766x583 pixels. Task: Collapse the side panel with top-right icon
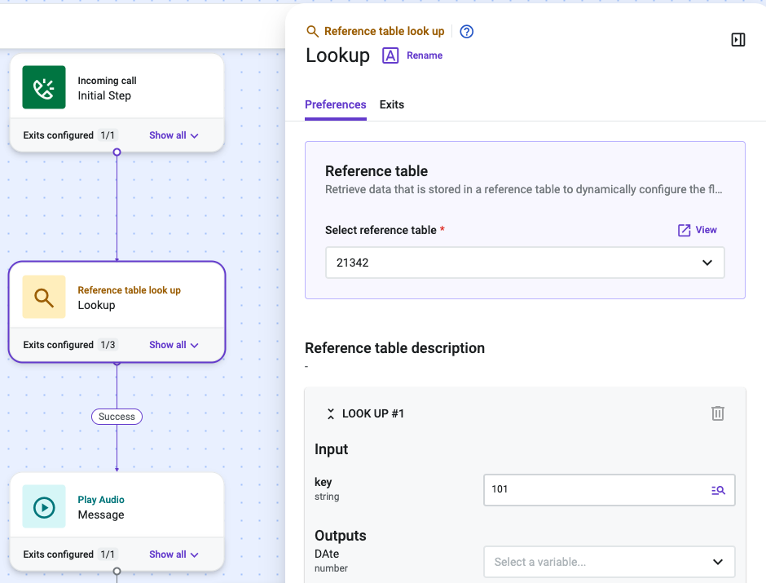point(737,40)
